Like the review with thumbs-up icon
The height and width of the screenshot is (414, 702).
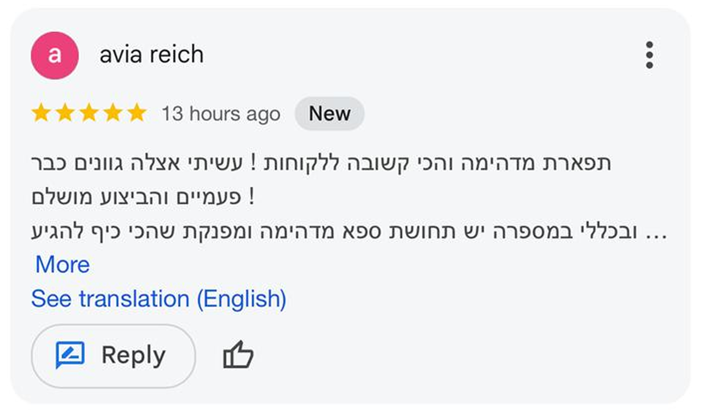pyautogui.click(x=238, y=355)
